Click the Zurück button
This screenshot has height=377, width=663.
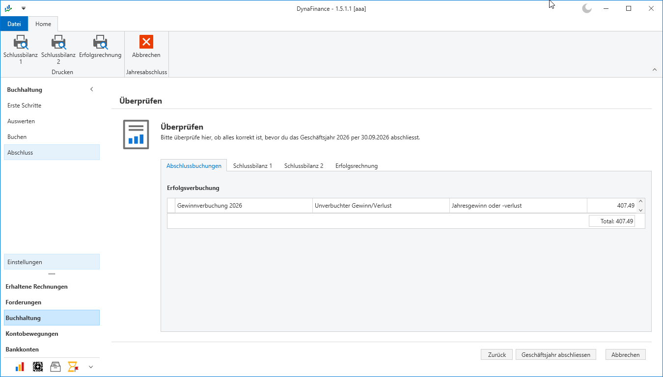[497, 354]
